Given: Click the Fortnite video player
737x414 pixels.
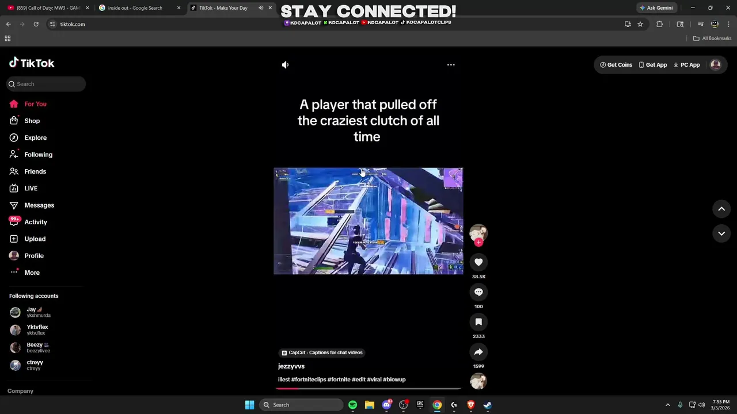Looking at the screenshot, I should pos(368,221).
